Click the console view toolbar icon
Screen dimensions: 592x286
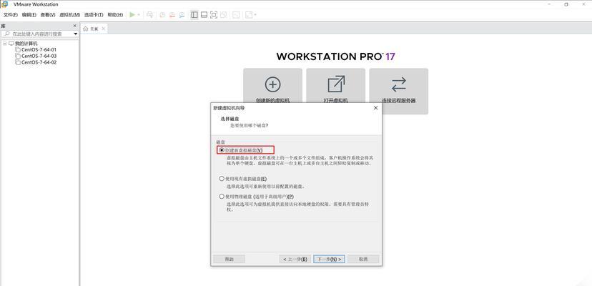click(236, 15)
